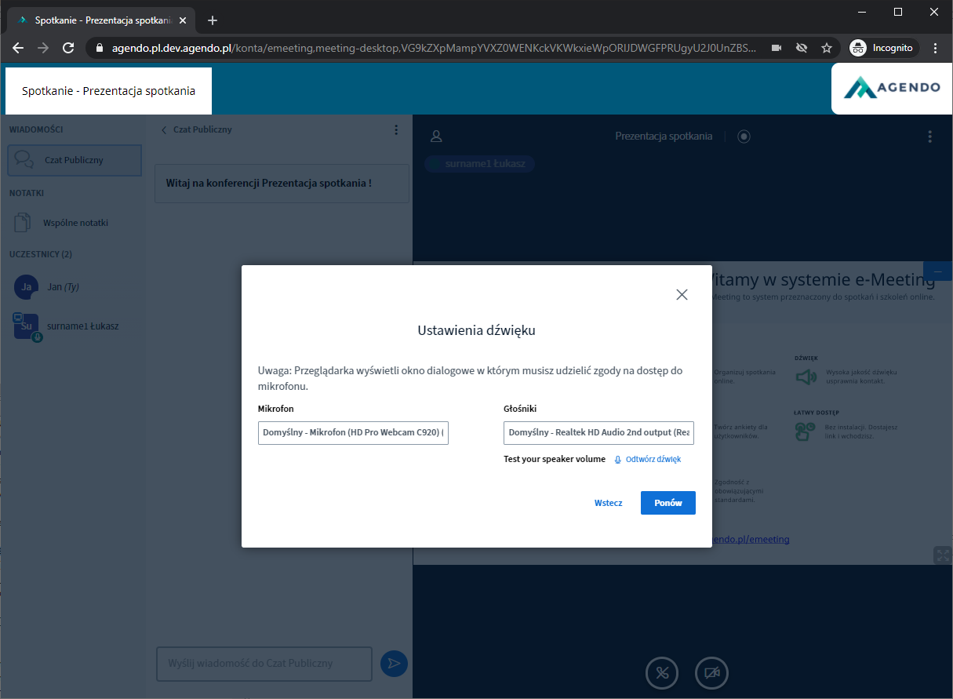Toggle microphone mute at the bottom
The height and width of the screenshot is (699, 953).
click(x=662, y=672)
